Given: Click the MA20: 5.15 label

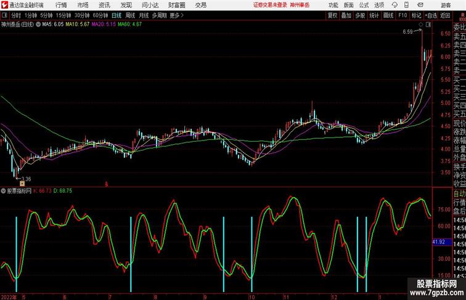Looking at the screenshot, I should [104, 25].
